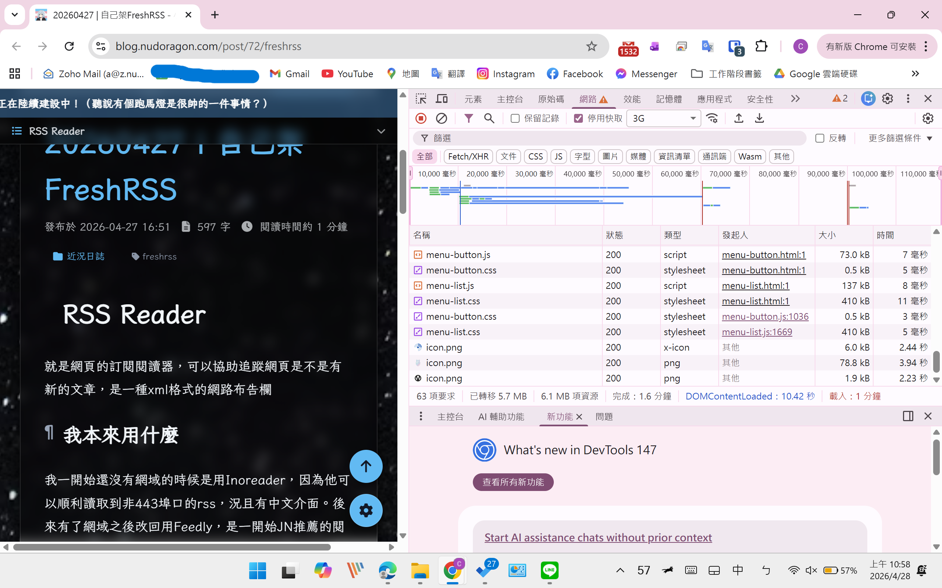942x588 pixels.
Task: Select the 字型 type filter
Action: point(582,156)
